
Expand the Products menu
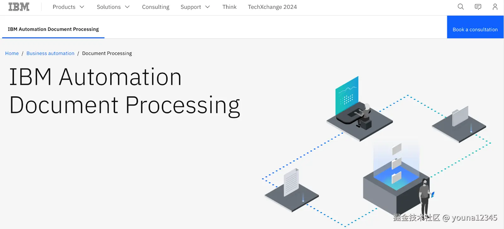pyautogui.click(x=68, y=7)
